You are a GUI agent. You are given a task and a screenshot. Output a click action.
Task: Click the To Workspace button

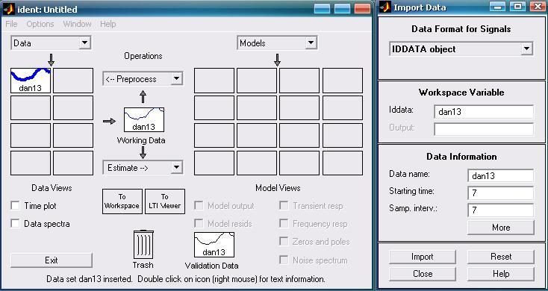coord(122,201)
